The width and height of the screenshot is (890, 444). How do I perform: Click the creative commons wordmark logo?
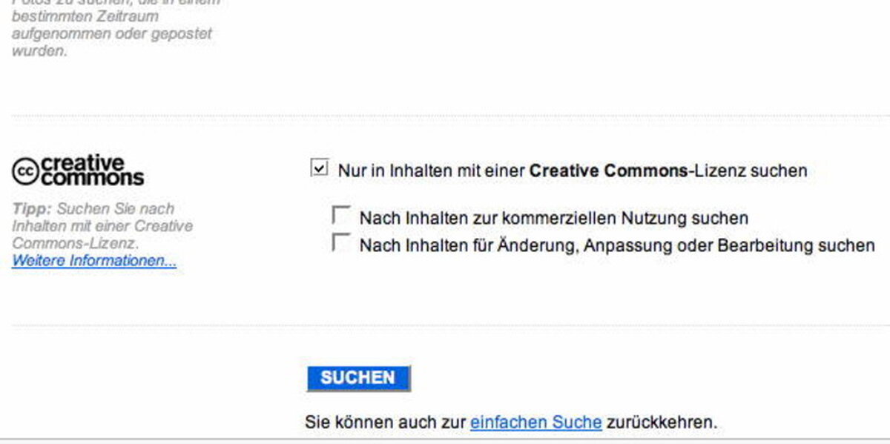92,170
